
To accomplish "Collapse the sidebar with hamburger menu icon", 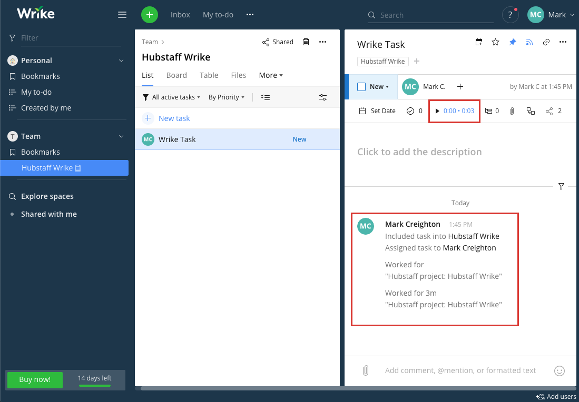I will tap(122, 15).
